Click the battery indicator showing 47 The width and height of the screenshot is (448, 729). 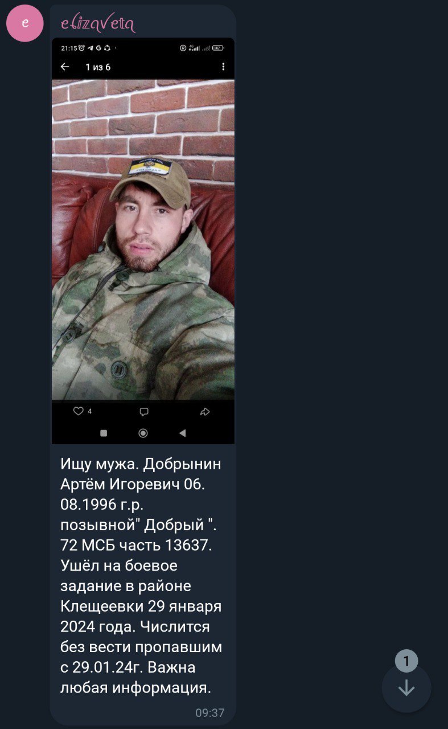click(219, 48)
